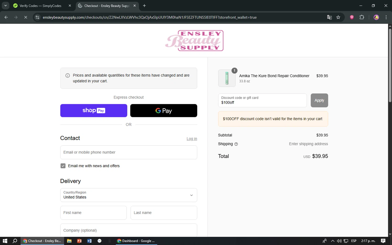Open the Chrome profile avatar
The image size is (392, 245).
pos(376,17)
